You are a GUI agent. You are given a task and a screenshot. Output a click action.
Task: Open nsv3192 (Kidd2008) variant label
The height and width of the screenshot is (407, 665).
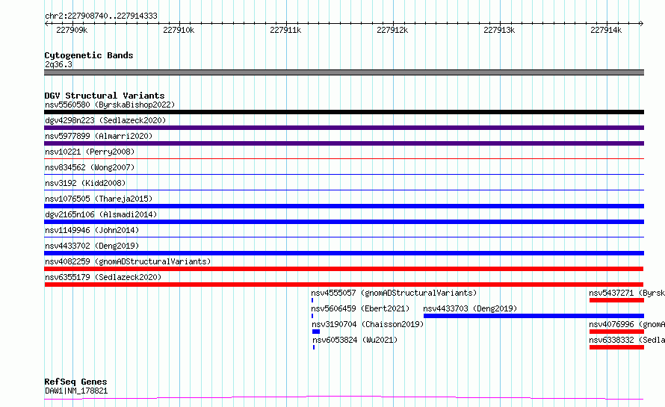pyautogui.click(x=85, y=183)
